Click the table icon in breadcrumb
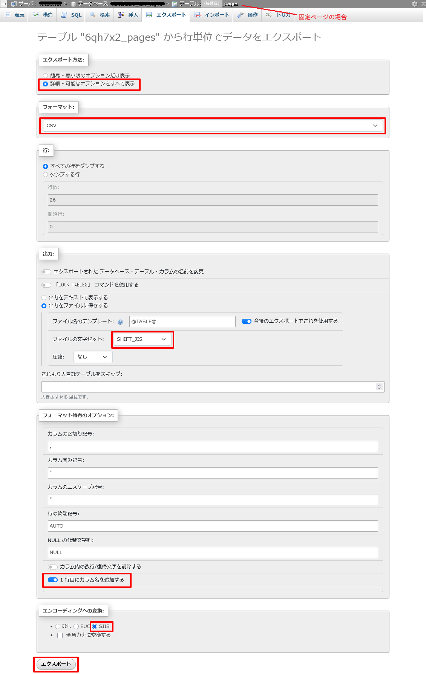 click(x=175, y=4)
